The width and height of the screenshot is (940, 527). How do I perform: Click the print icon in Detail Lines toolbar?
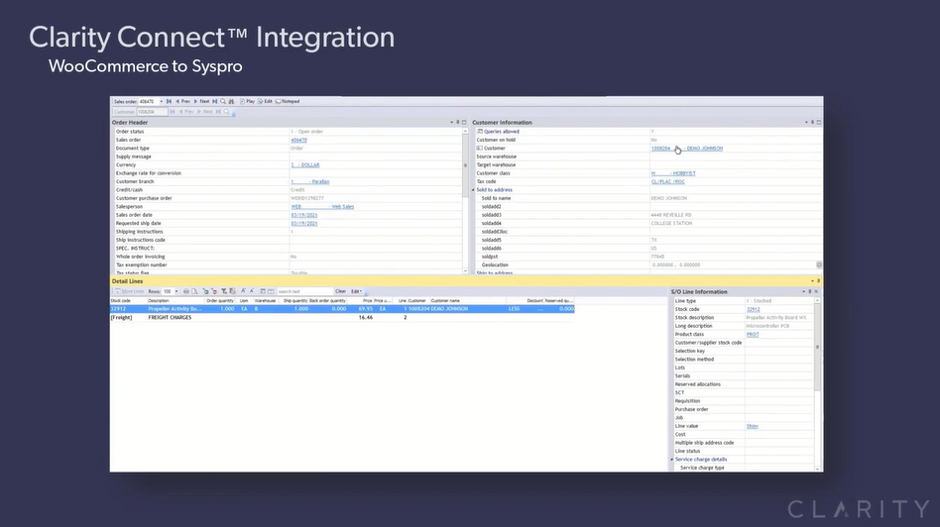[185, 291]
